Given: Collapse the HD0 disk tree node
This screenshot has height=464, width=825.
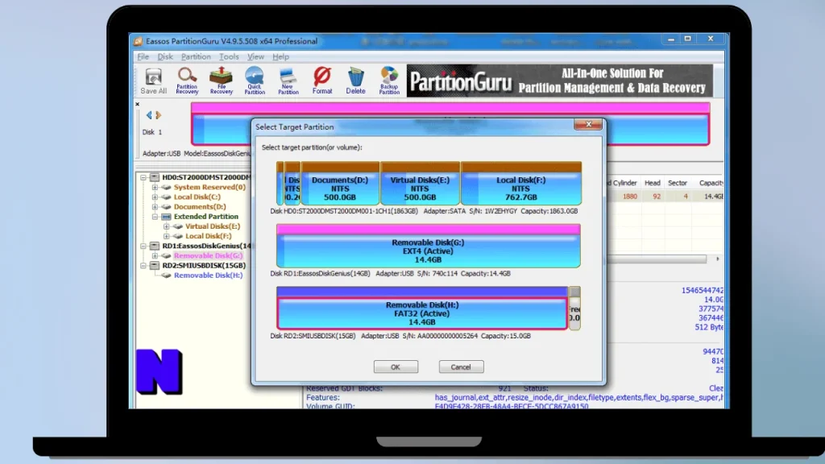Looking at the screenshot, I should [143, 178].
